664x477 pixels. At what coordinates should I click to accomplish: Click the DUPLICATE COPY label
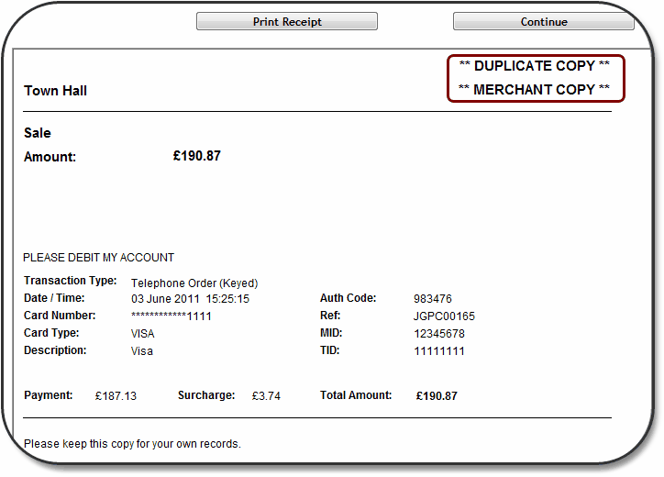coord(534,66)
